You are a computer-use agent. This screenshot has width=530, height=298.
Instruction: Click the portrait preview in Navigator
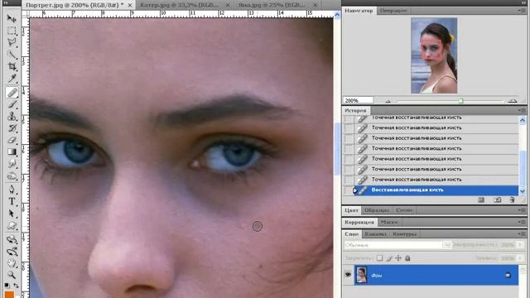point(434,55)
